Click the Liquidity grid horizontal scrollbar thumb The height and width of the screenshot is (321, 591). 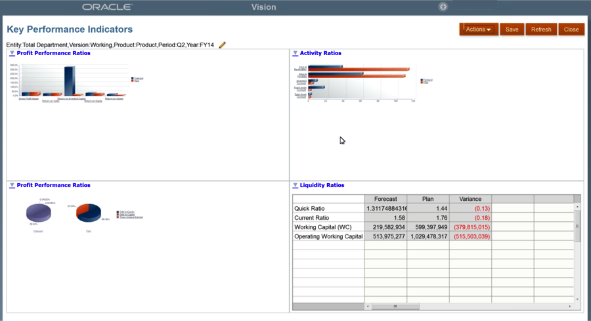(x=395, y=307)
